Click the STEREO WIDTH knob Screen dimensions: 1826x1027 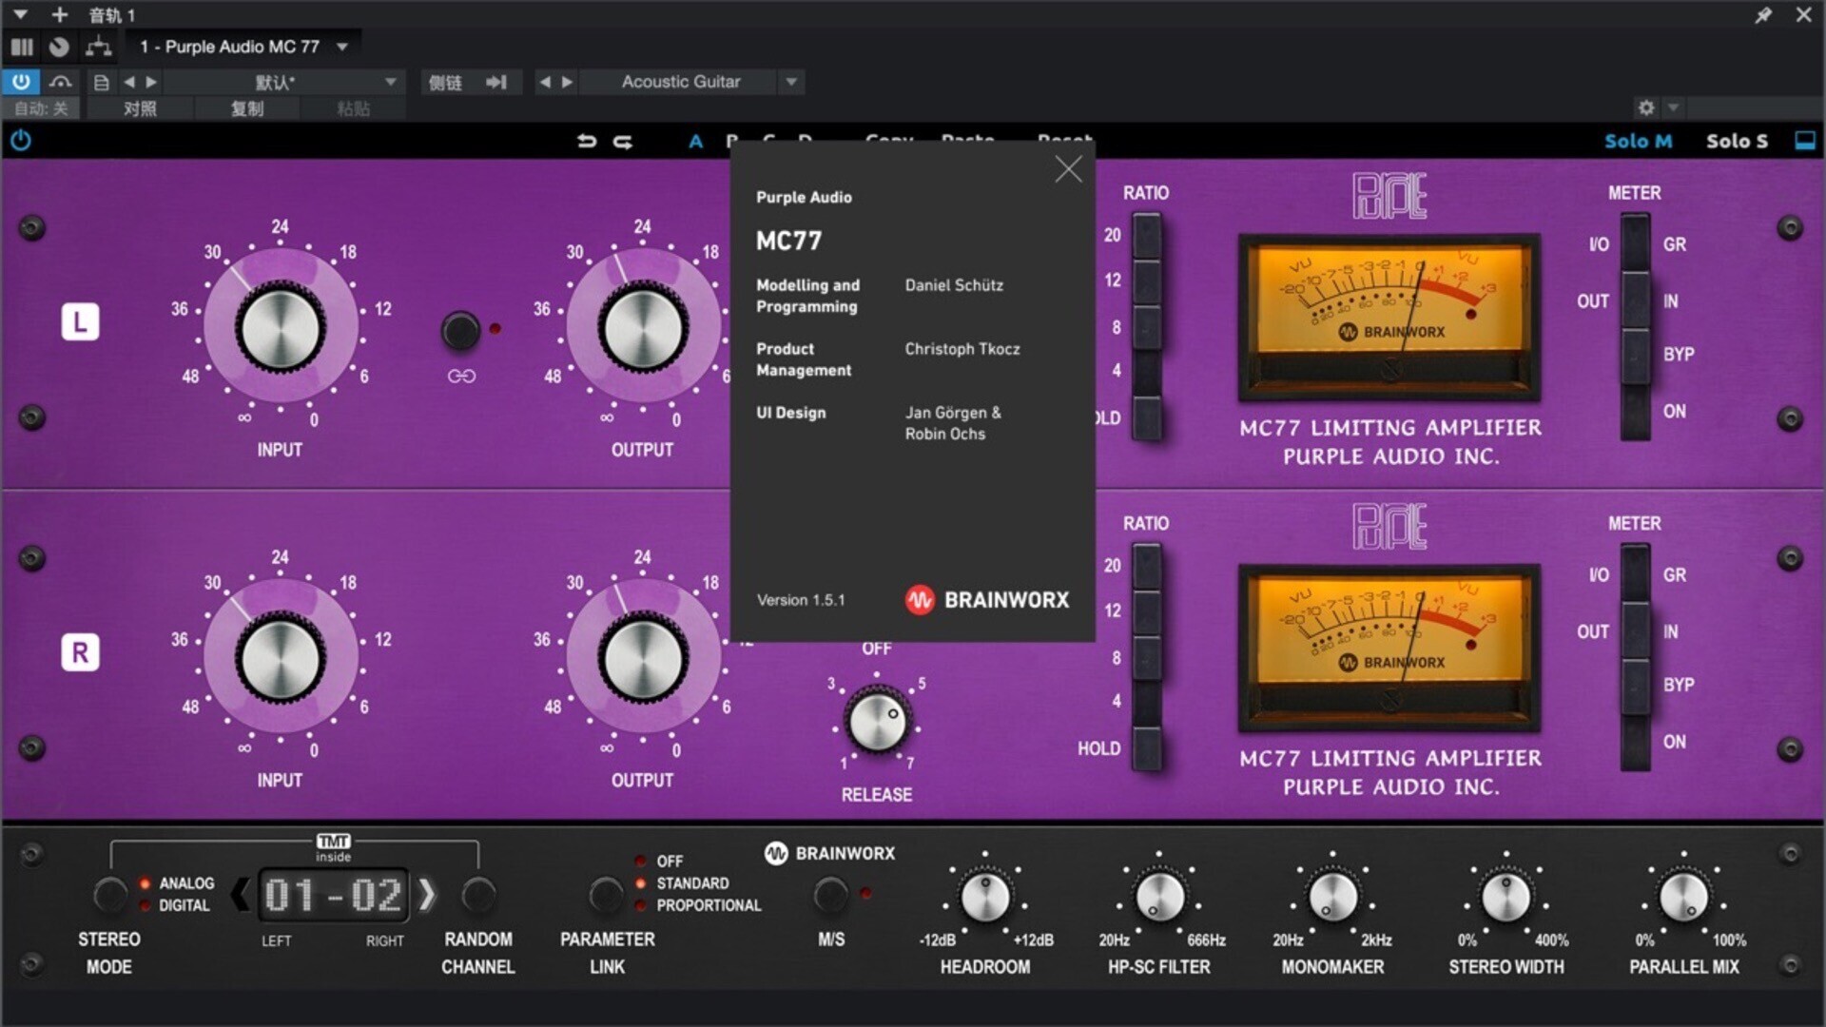click(x=1506, y=898)
